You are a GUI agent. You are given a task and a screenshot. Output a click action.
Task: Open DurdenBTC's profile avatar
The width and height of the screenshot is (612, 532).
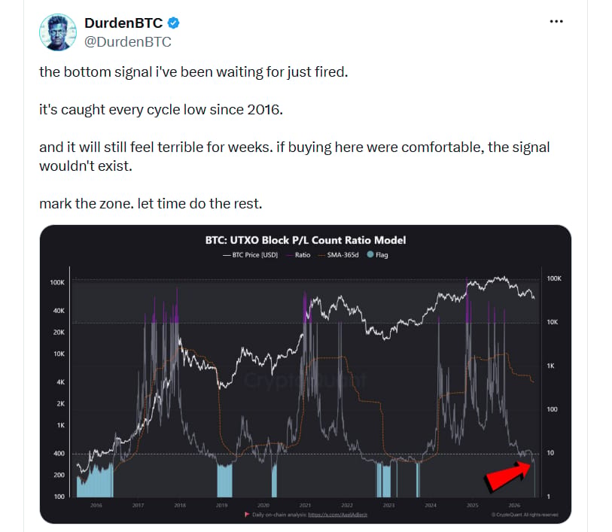[58, 32]
